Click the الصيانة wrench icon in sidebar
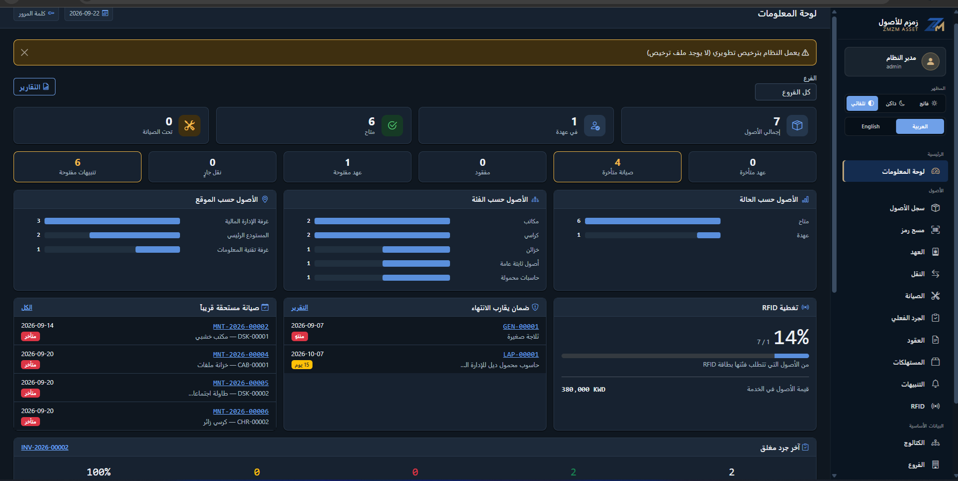 click(935, 296)
